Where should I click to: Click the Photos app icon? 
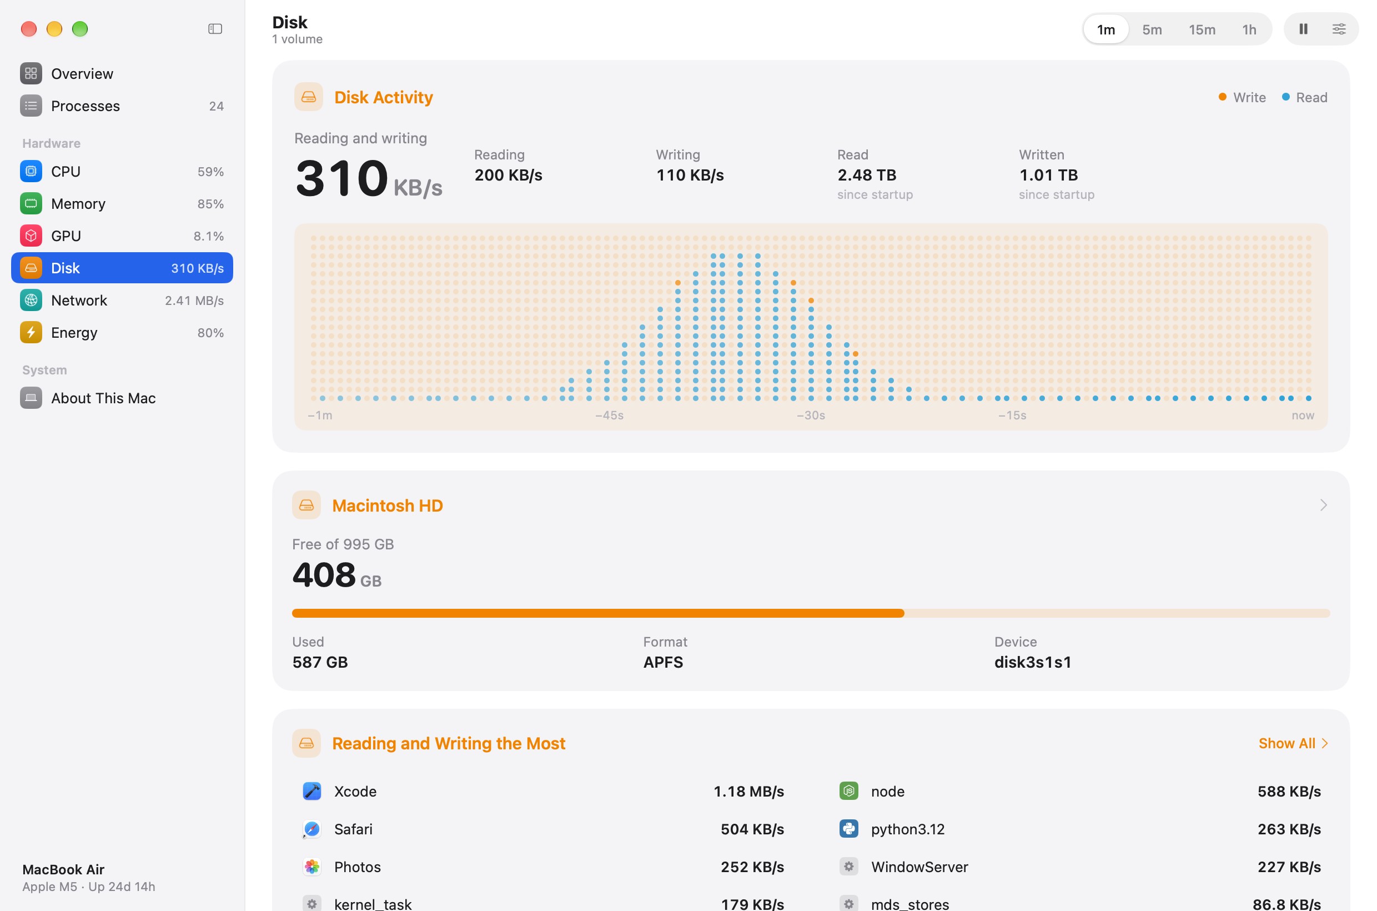coord(312,867)
